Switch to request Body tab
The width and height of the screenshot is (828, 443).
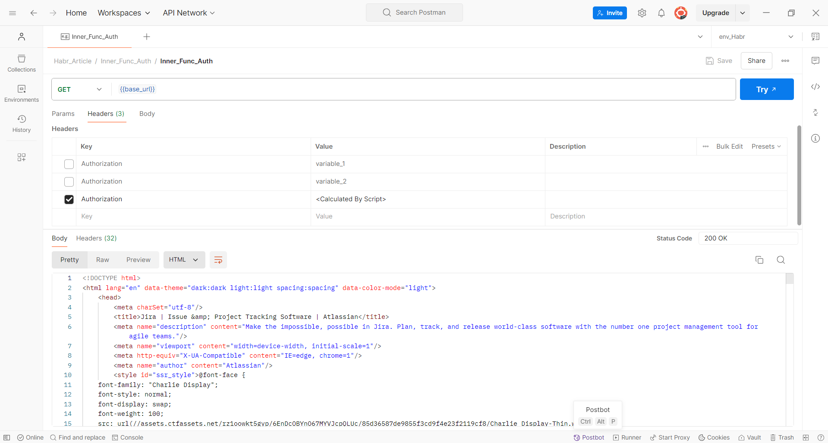coord(147,114)
